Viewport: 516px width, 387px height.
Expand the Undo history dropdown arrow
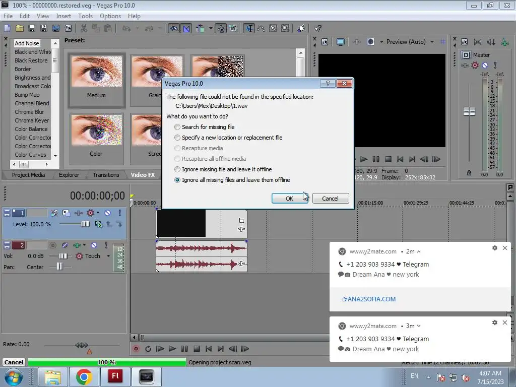[138, 28]
